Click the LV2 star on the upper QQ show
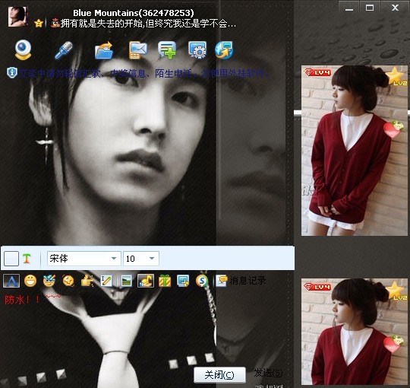 (396, 76)
